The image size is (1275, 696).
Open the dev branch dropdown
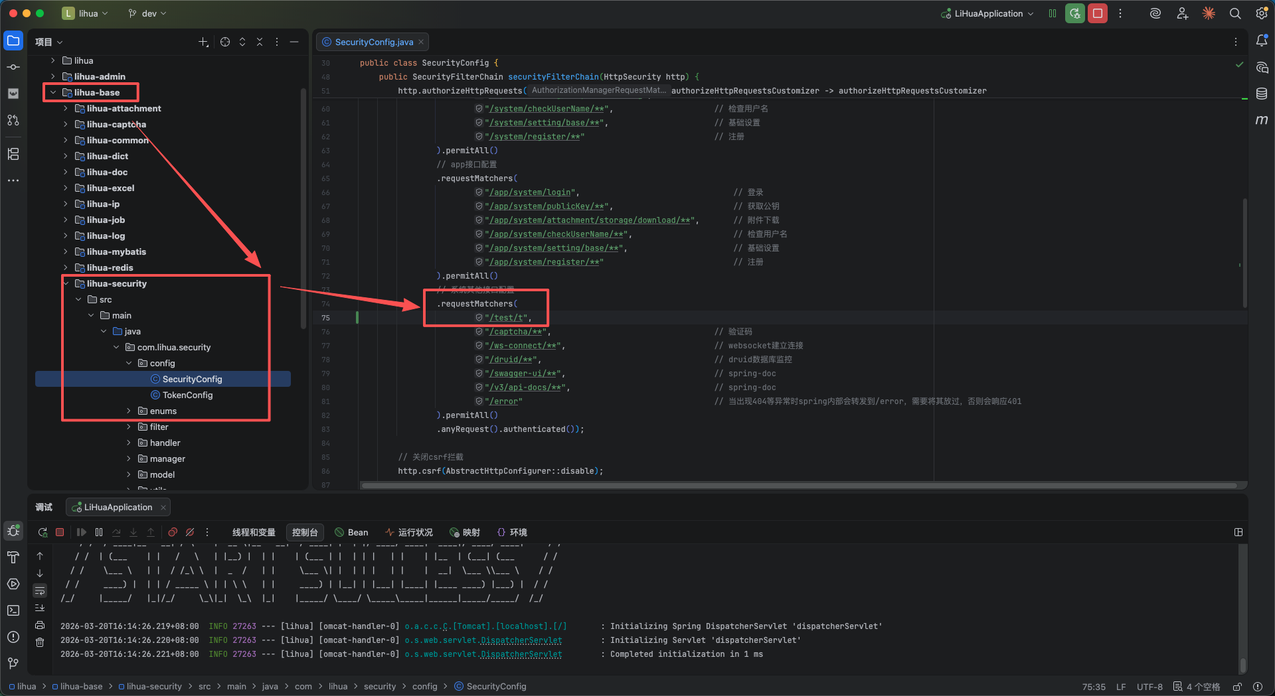147,13
